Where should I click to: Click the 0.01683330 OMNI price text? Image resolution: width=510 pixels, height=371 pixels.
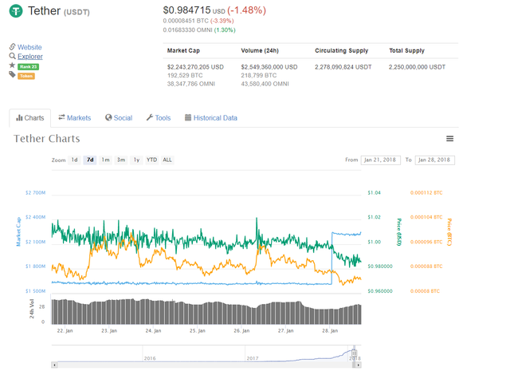coord(188,30)
